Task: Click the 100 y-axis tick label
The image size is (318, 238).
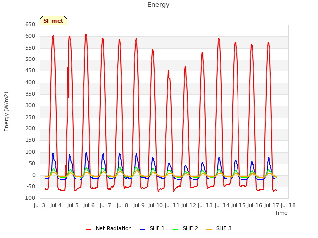Action: pyautogui.click(x=30, y=152)
